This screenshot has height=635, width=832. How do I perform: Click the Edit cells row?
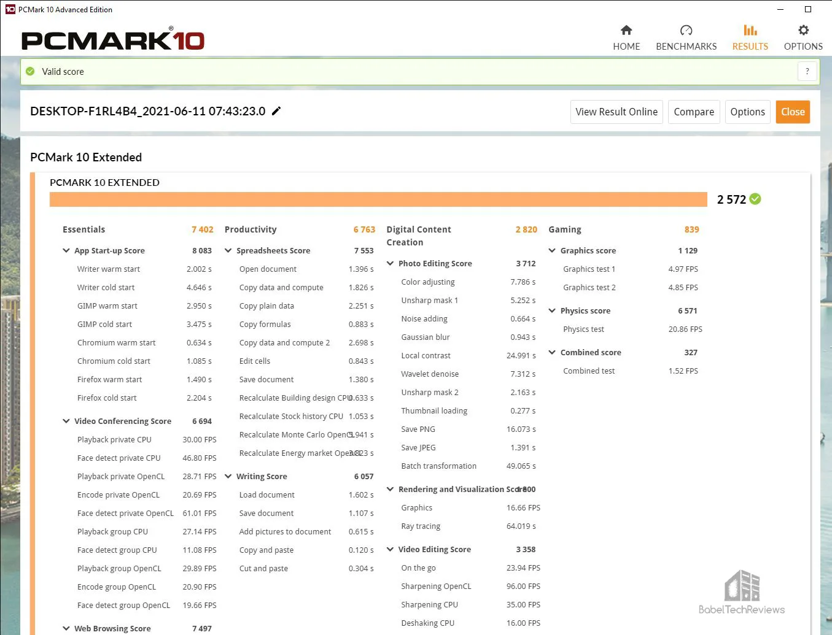click(x=306, y=361)
